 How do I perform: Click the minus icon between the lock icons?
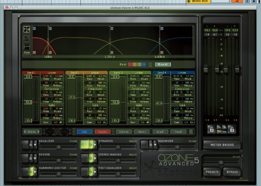(x=219, y=127)
